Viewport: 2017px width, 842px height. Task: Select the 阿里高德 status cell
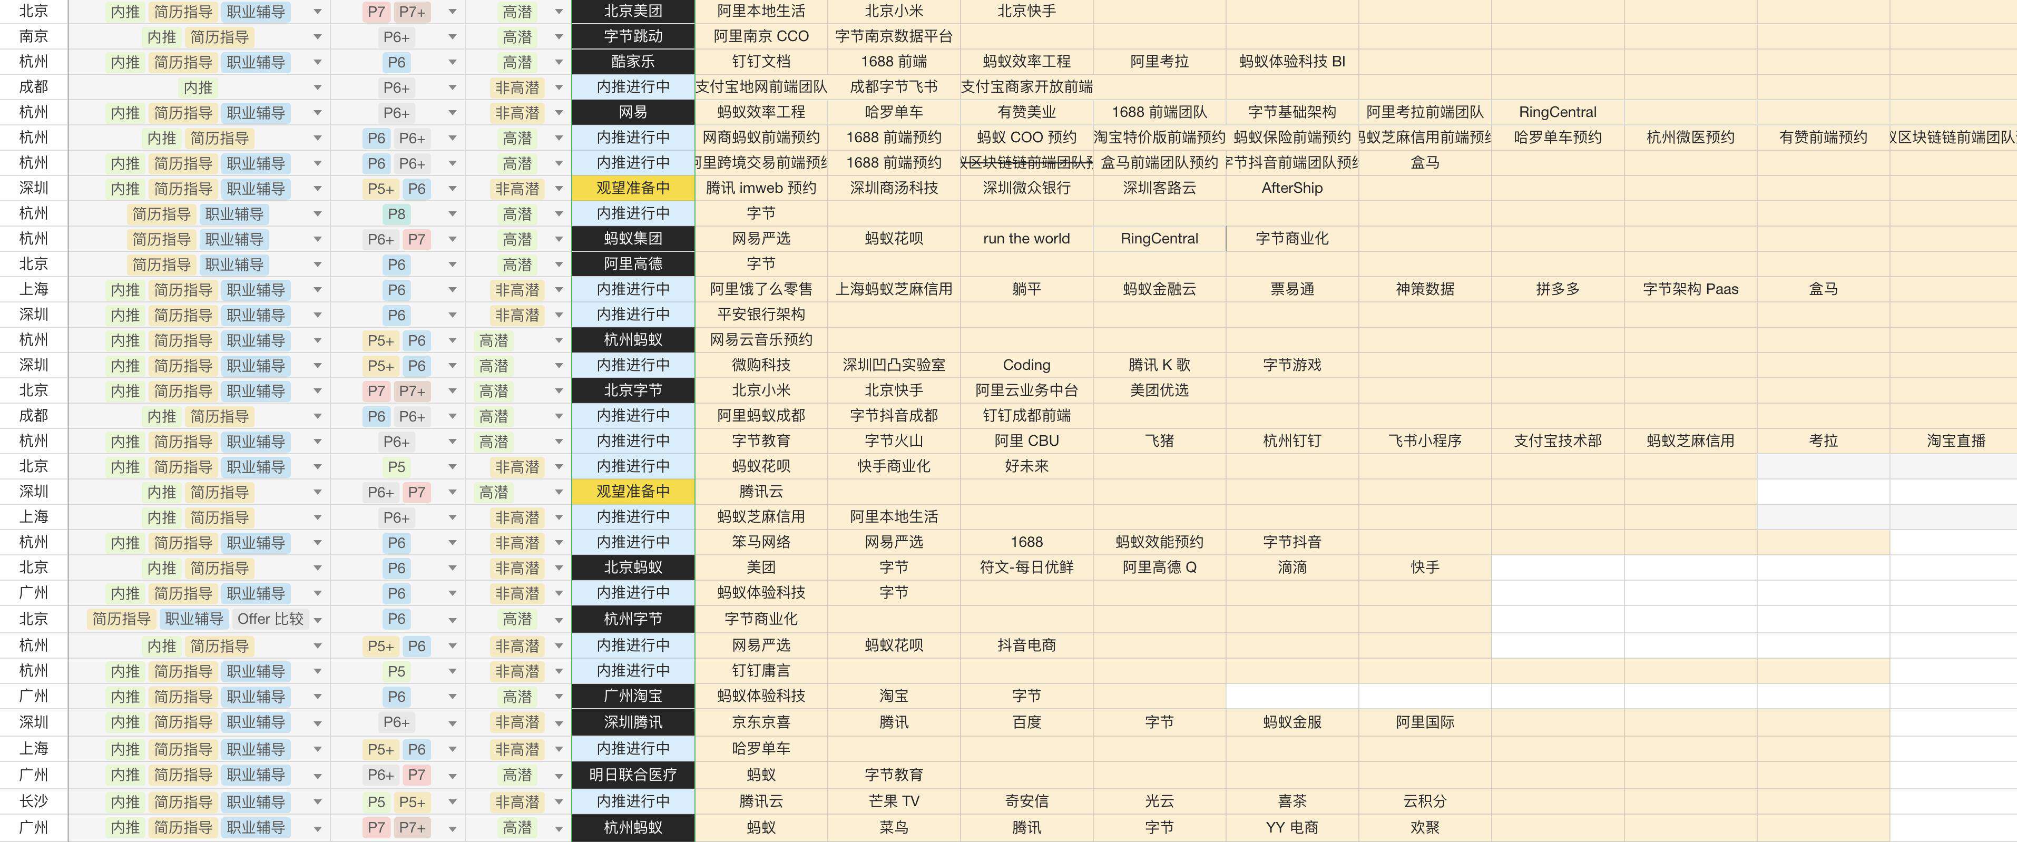pyautogui.click(x=633, y=264)
